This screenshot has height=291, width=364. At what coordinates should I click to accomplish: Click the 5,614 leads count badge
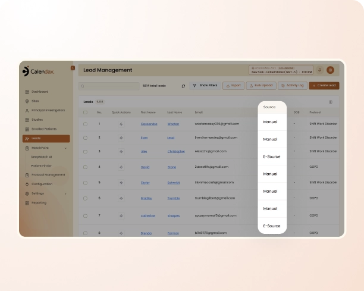pos(100,102)
